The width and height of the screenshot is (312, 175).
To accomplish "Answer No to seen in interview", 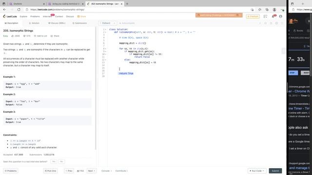I will coord(61,161).
